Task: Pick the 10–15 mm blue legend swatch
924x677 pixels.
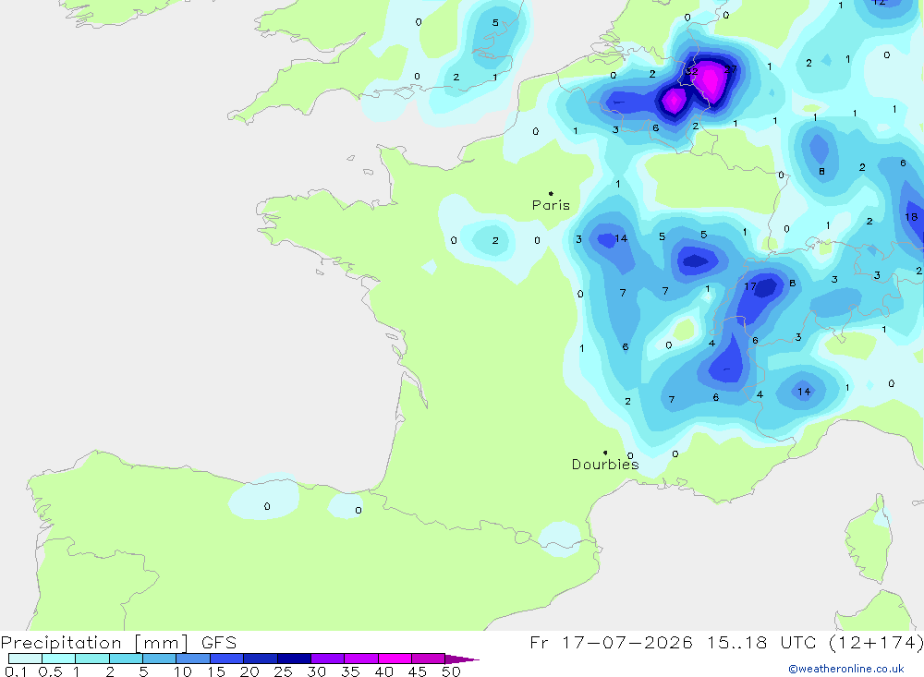Action: (193, 659)
